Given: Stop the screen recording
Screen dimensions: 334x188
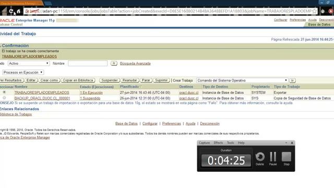Looking at the screenshot, I should coord(287,159).
